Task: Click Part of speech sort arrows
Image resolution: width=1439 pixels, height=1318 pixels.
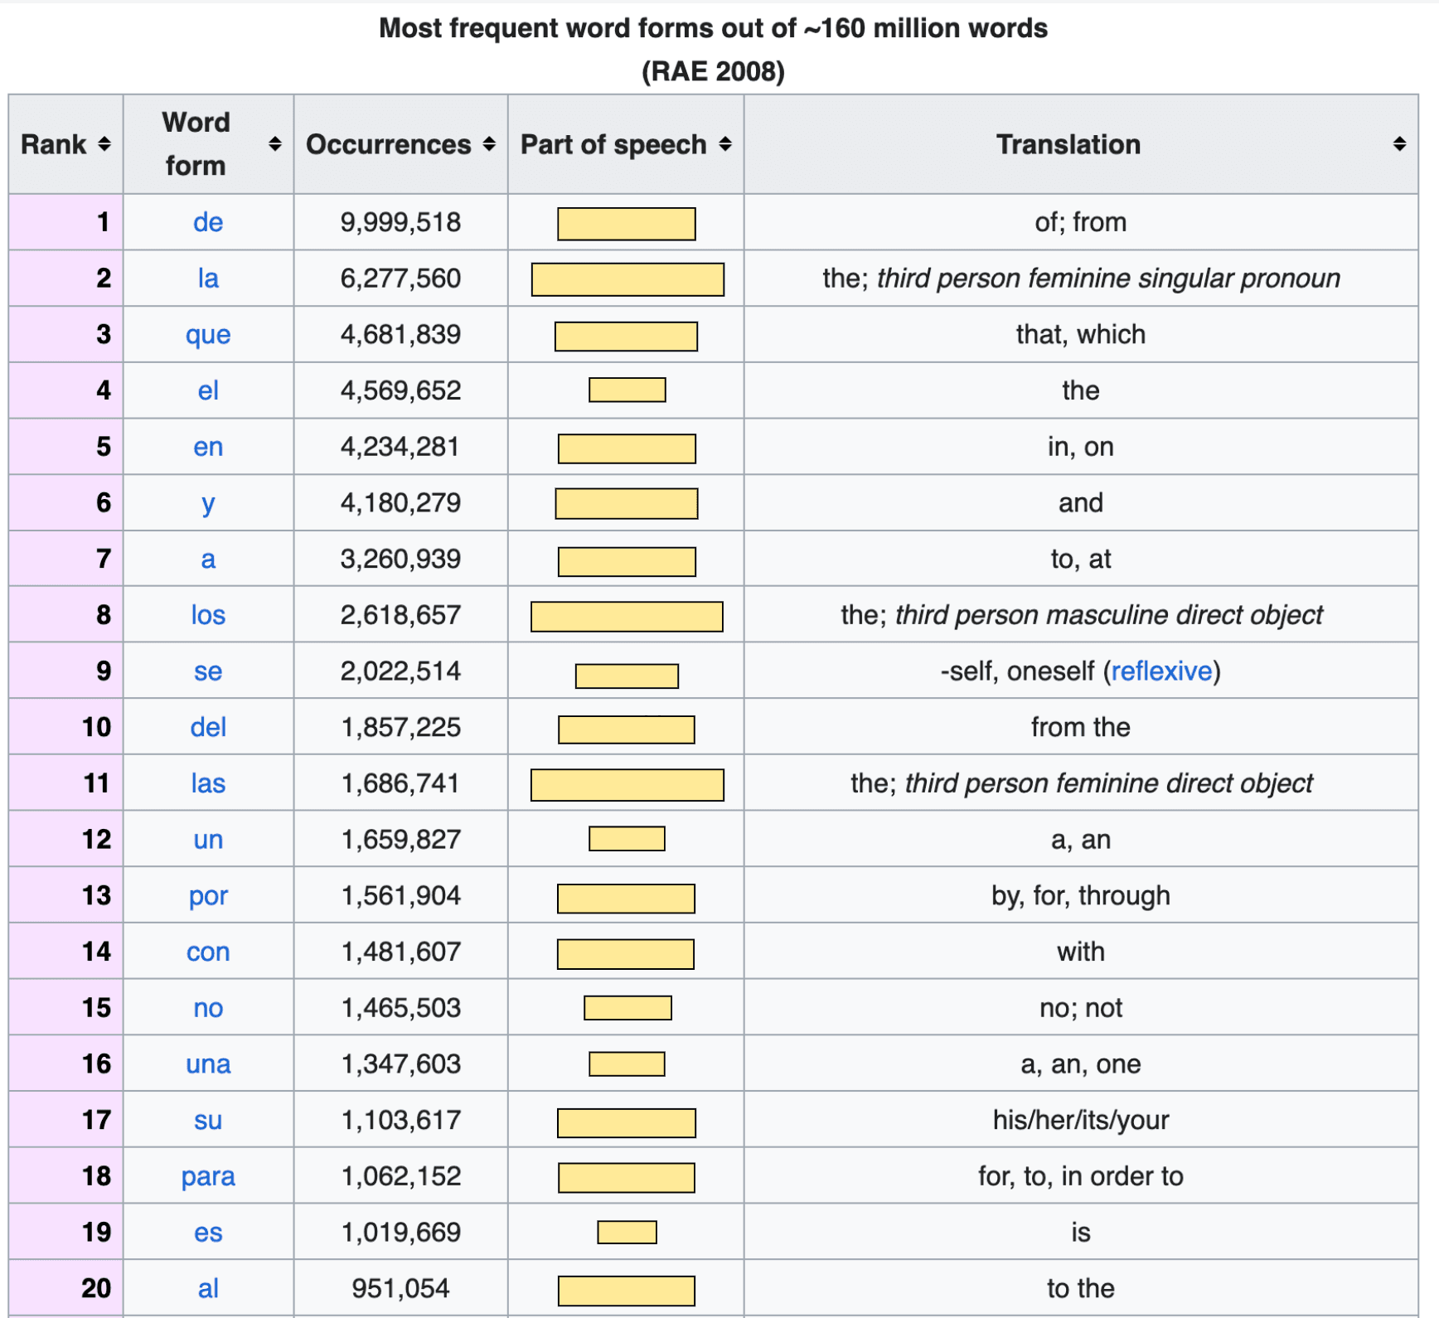Action: [725, 144]
